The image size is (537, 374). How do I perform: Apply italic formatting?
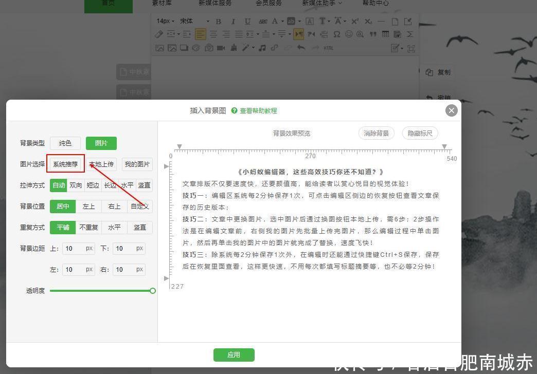tap(232, 21)
